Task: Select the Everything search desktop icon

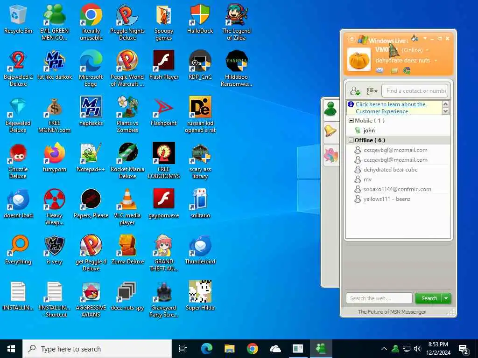Action: pyautogui.click(x=18, y=250)
